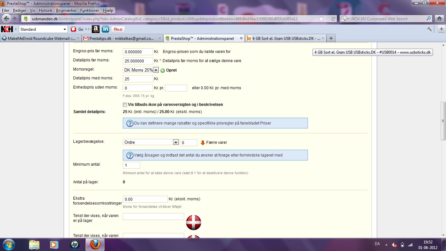This screenshot has width=446, height=251.
Task: Click the Enhedspris uden moms value field
Action: coord(138,88)
